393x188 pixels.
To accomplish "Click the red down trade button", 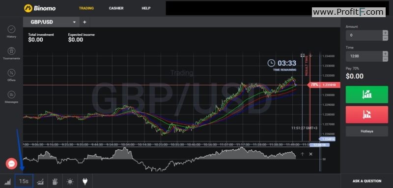I will point(366,115).
